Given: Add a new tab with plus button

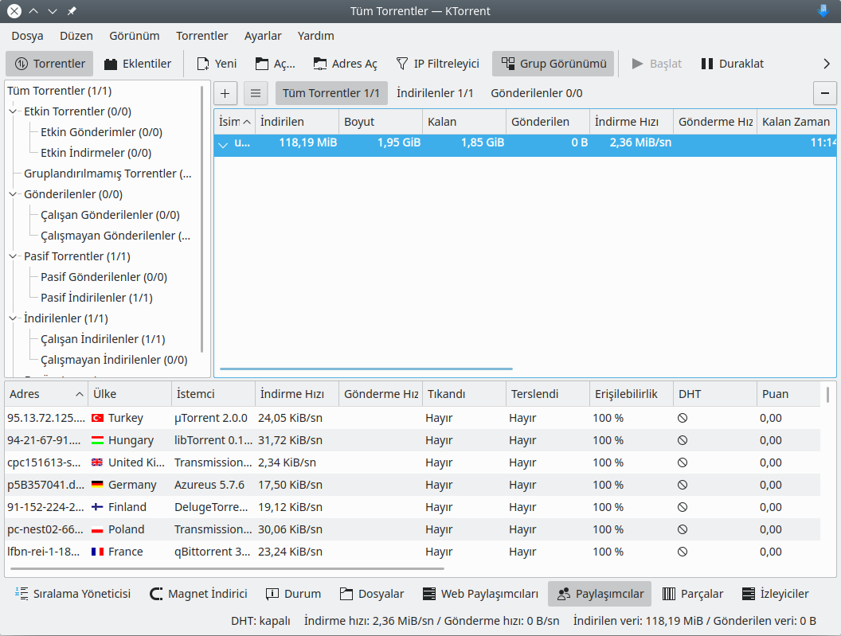Looking at the screenshot, I should [225, 93].
